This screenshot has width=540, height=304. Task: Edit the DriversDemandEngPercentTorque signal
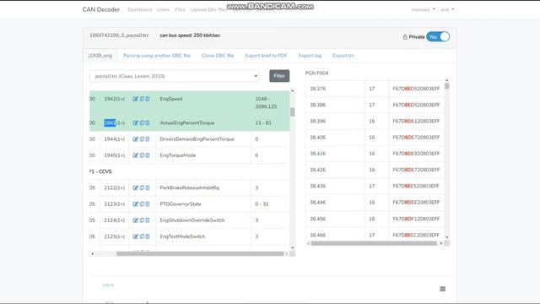tap(135, 139)
